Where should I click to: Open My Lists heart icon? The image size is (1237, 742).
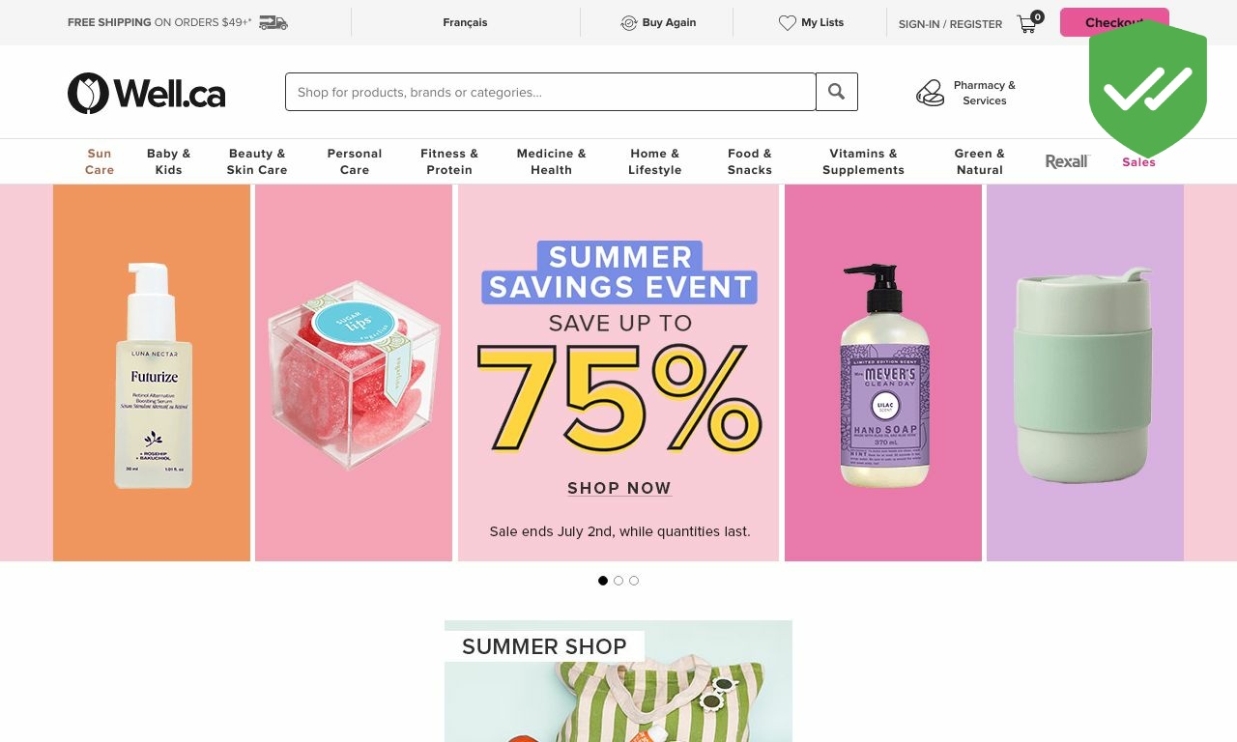tap(788, 23)
